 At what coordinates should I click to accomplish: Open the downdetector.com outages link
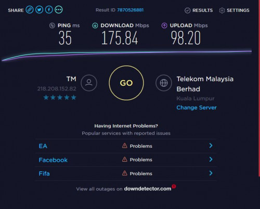click(x=148, y=189)
